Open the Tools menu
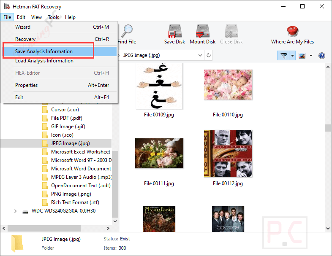 [53, 17]
